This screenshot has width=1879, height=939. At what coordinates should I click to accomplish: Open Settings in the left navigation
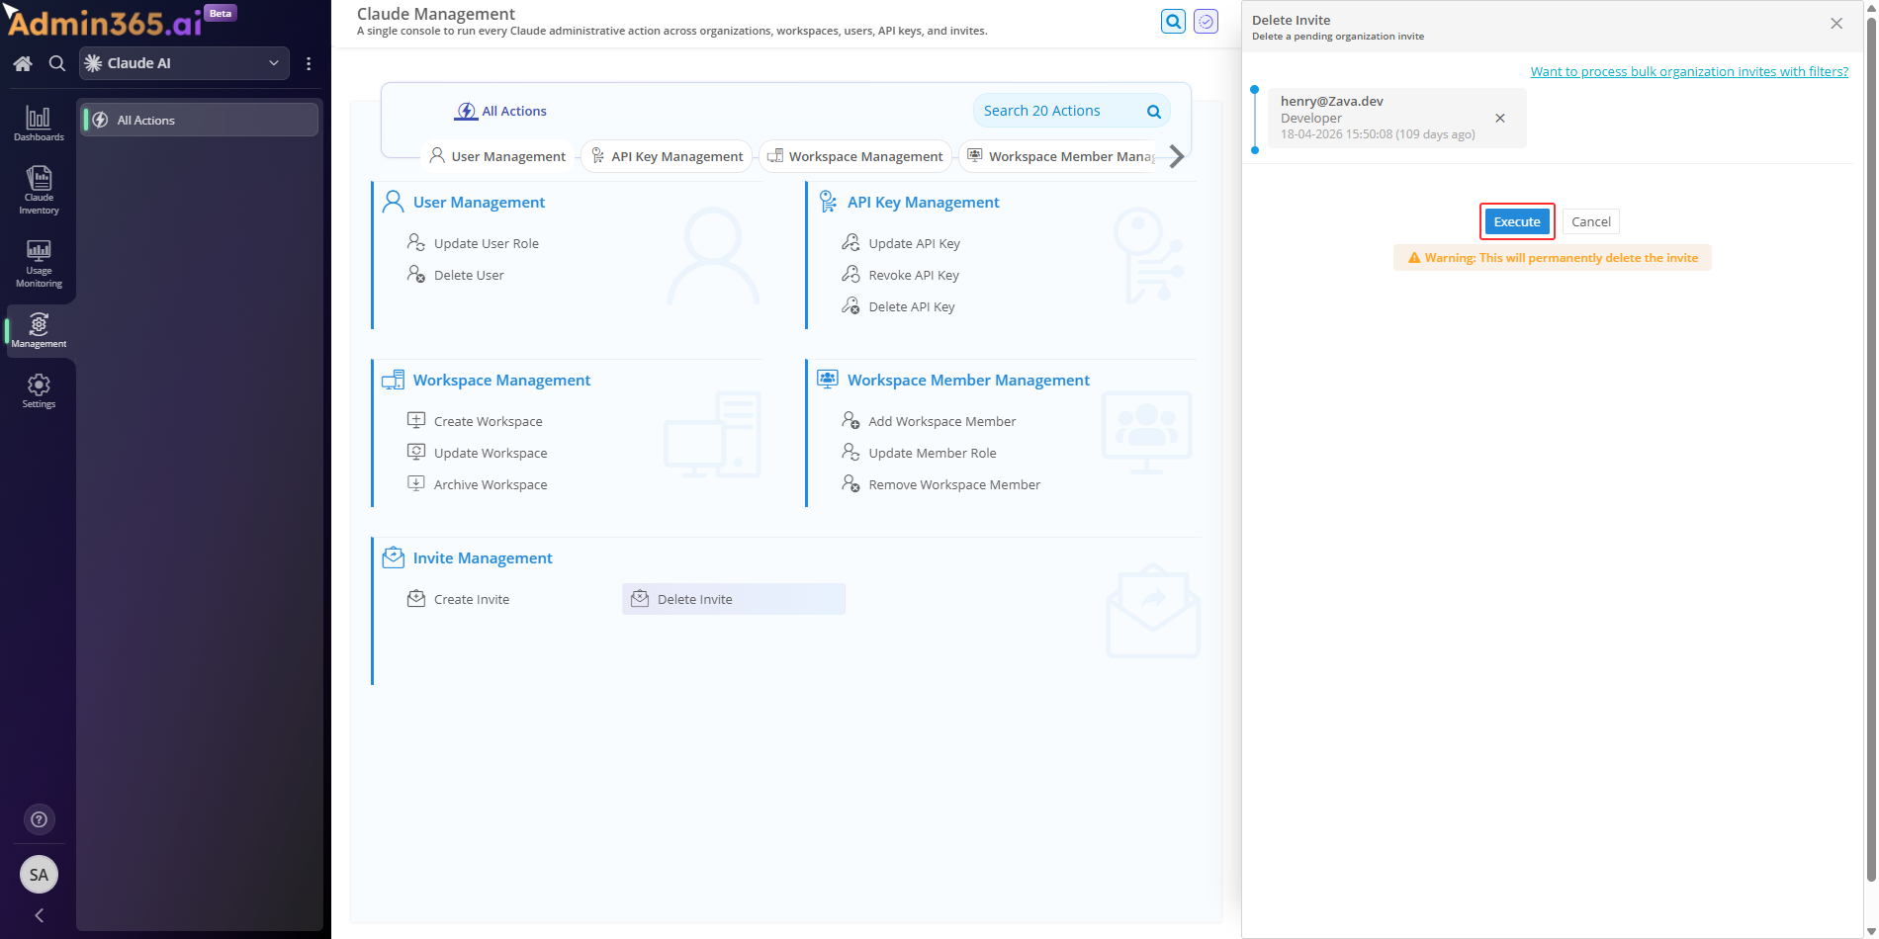(x=39, y=390)
